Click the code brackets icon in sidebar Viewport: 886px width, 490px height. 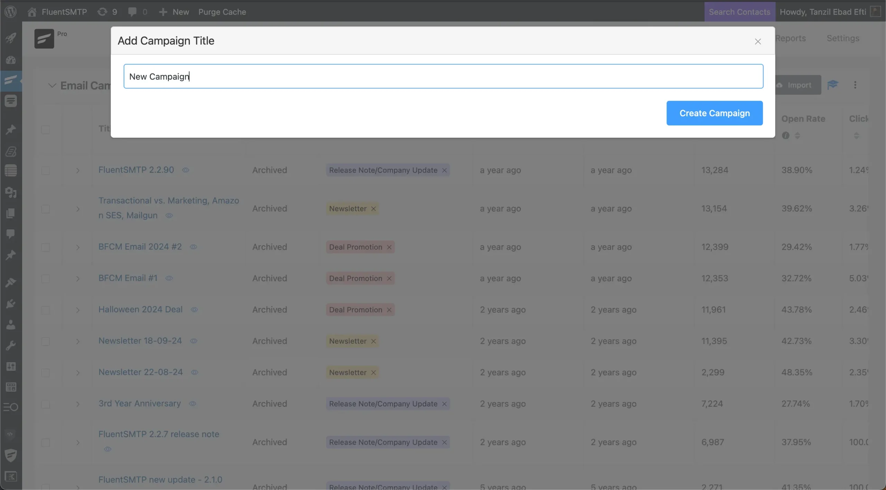(x=10, y=434)
